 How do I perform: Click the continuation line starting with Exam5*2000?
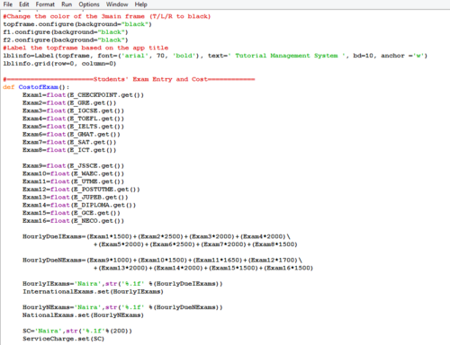click(x=195, y=244)
